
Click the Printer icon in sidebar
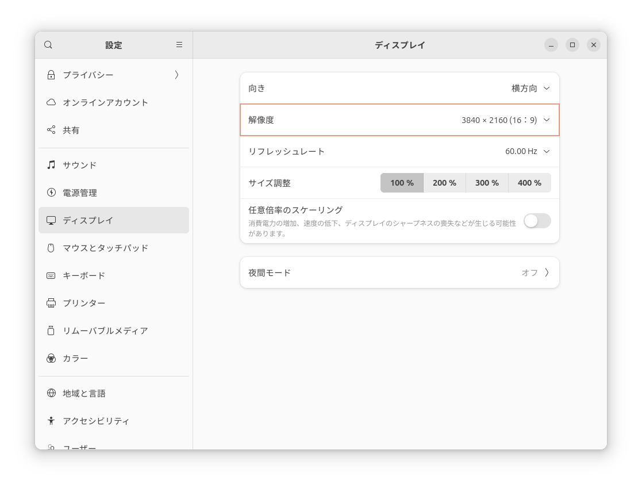51,303
